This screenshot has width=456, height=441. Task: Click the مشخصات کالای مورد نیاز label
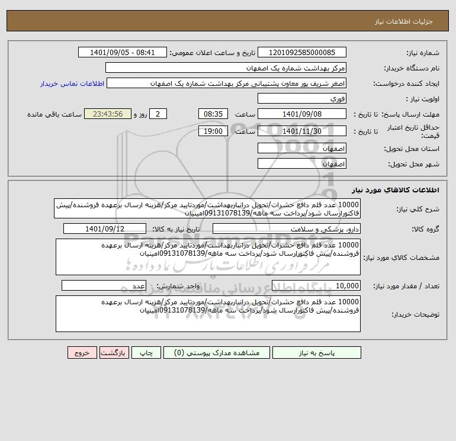(x=402, y=257)
